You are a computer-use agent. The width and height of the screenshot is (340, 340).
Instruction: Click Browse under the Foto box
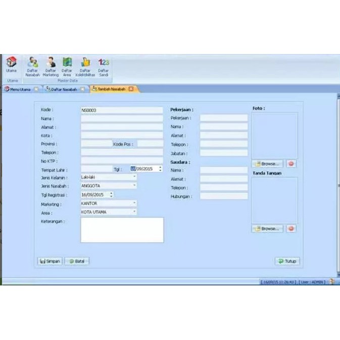click(267, 164)
